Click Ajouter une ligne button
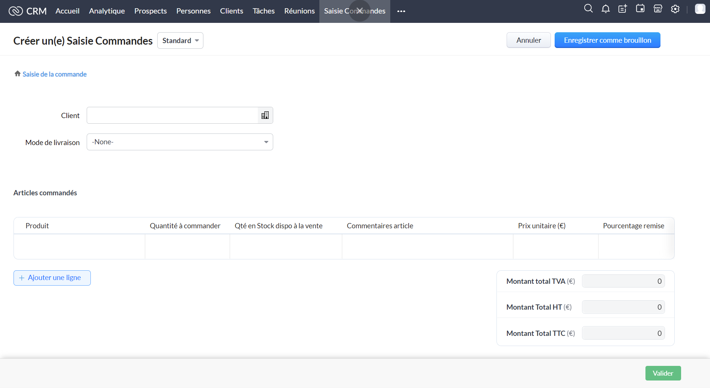 (52, 278)
